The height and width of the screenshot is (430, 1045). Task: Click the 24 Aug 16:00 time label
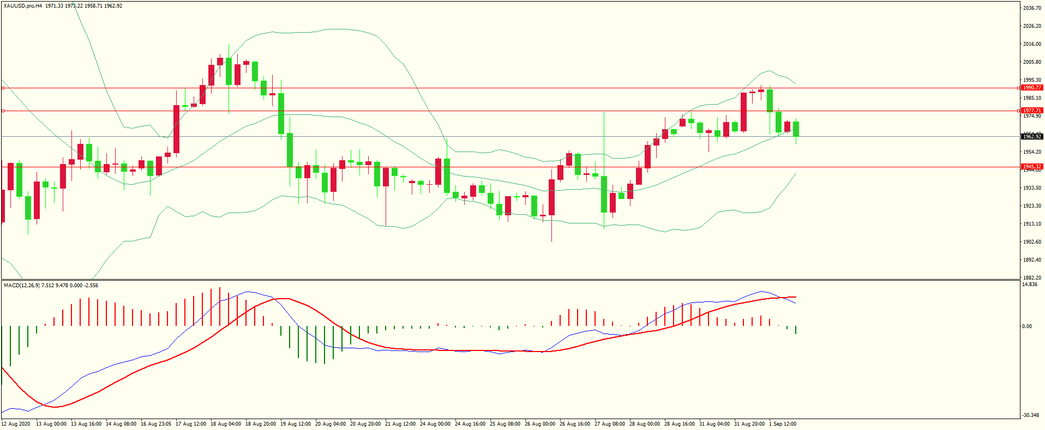pos(470,424)
